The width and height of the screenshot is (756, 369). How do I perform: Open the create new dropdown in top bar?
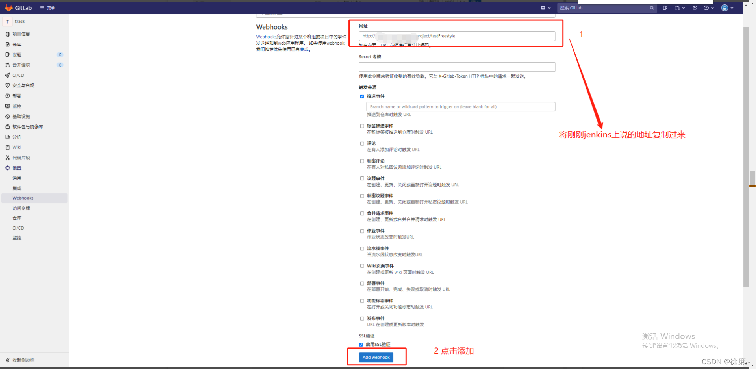(x=544, y=8)
